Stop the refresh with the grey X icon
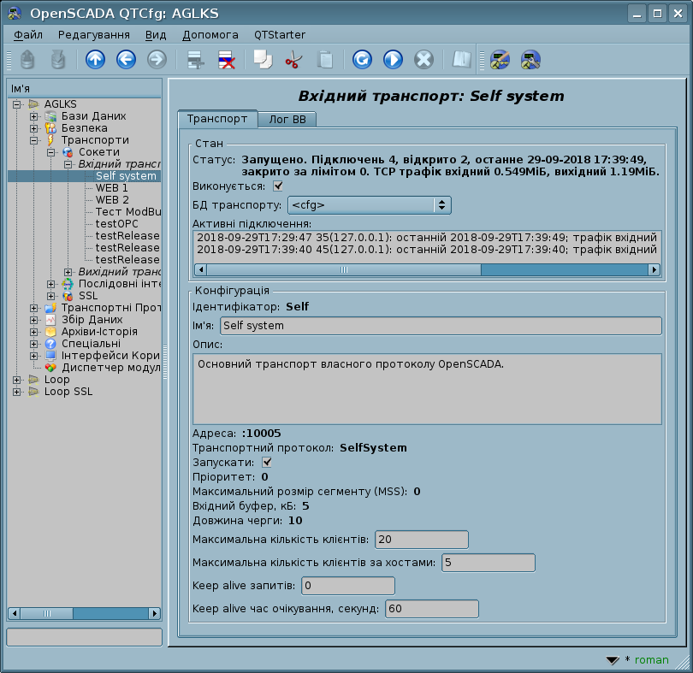 tap(423, 60)
